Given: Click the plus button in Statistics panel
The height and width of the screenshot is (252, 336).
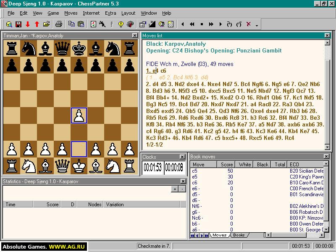Looking at the screenshot, I should click(x=175, y=189).
